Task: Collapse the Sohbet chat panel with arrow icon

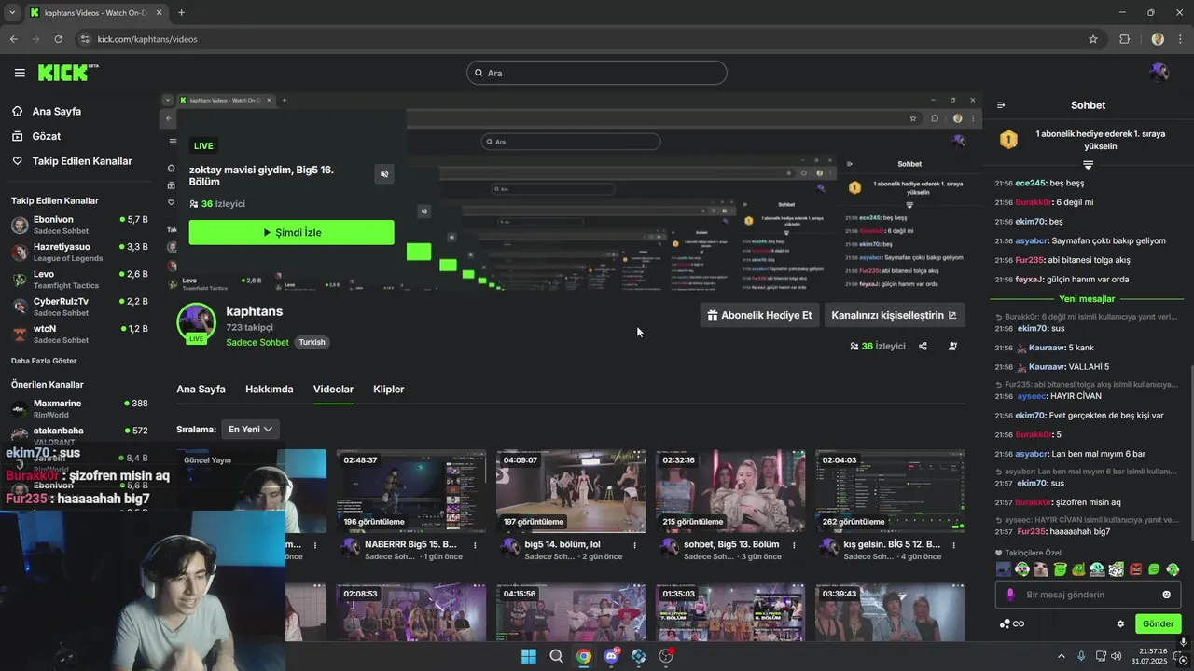Action: 1001,105
